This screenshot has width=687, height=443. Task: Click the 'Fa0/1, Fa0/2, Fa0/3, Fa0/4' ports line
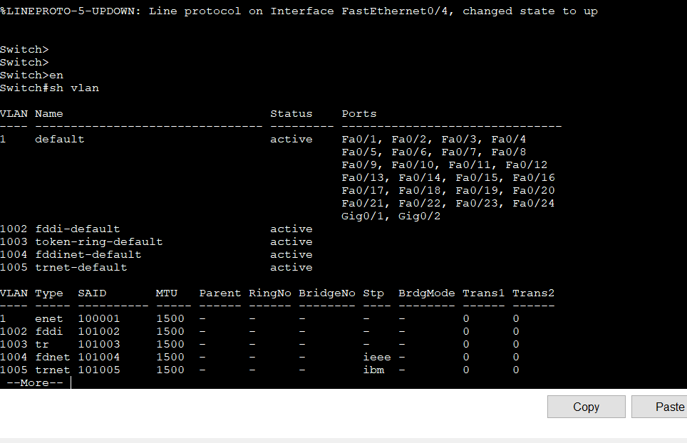pyautogui.click(x=434, y=139)
